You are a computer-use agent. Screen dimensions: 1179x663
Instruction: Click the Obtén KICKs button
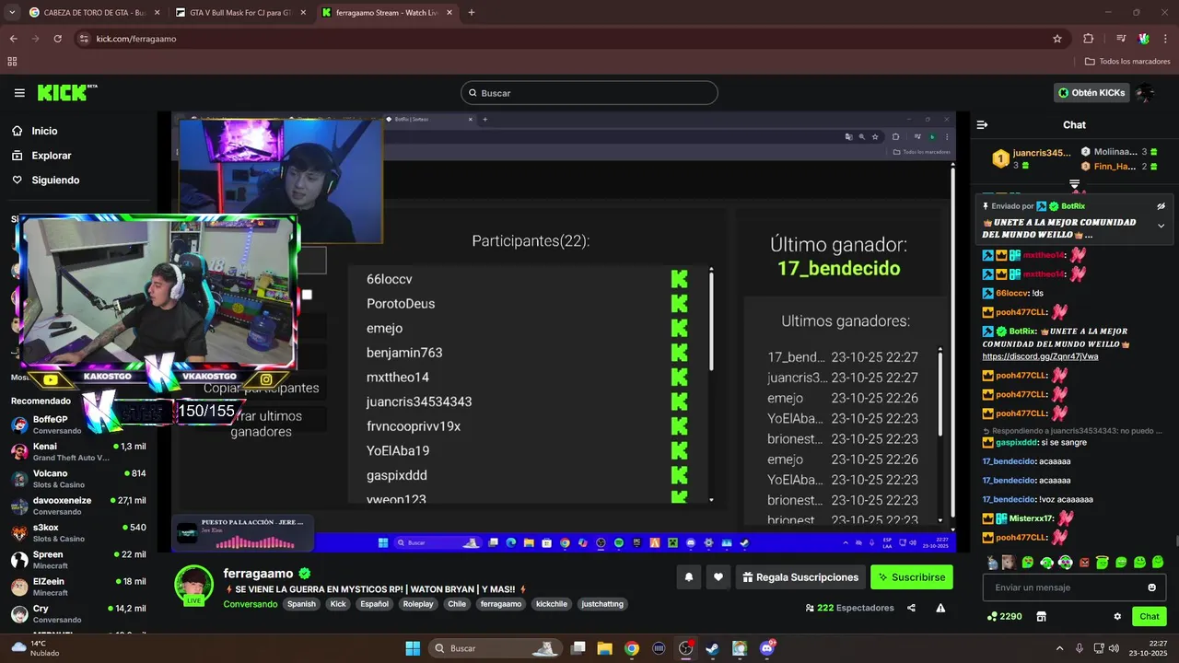[1091, 93]
